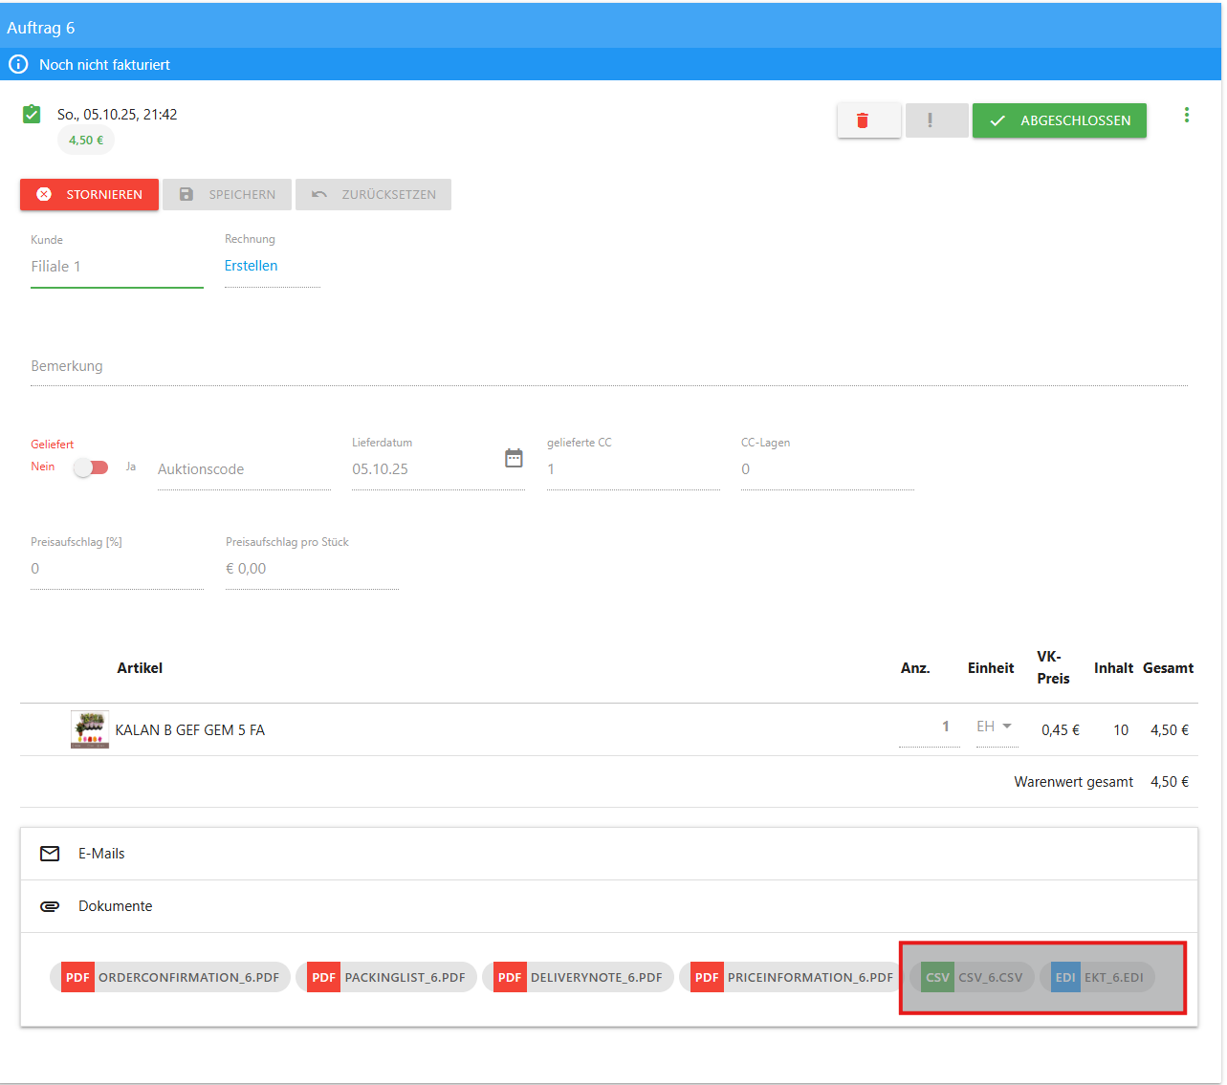This screenshot has width=1227, height=1085.
Task: Expand the Einheit EH dropdown
Action: click(x=996, y=727)
